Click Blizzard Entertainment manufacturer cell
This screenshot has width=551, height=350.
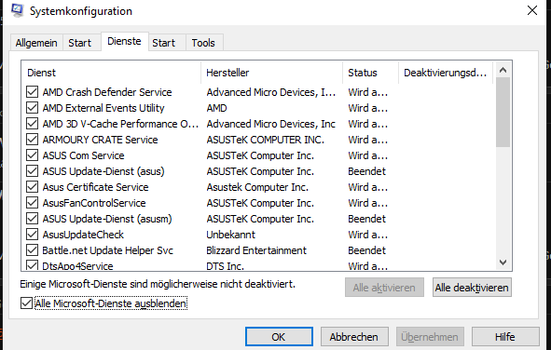click(x=256, y=250)
